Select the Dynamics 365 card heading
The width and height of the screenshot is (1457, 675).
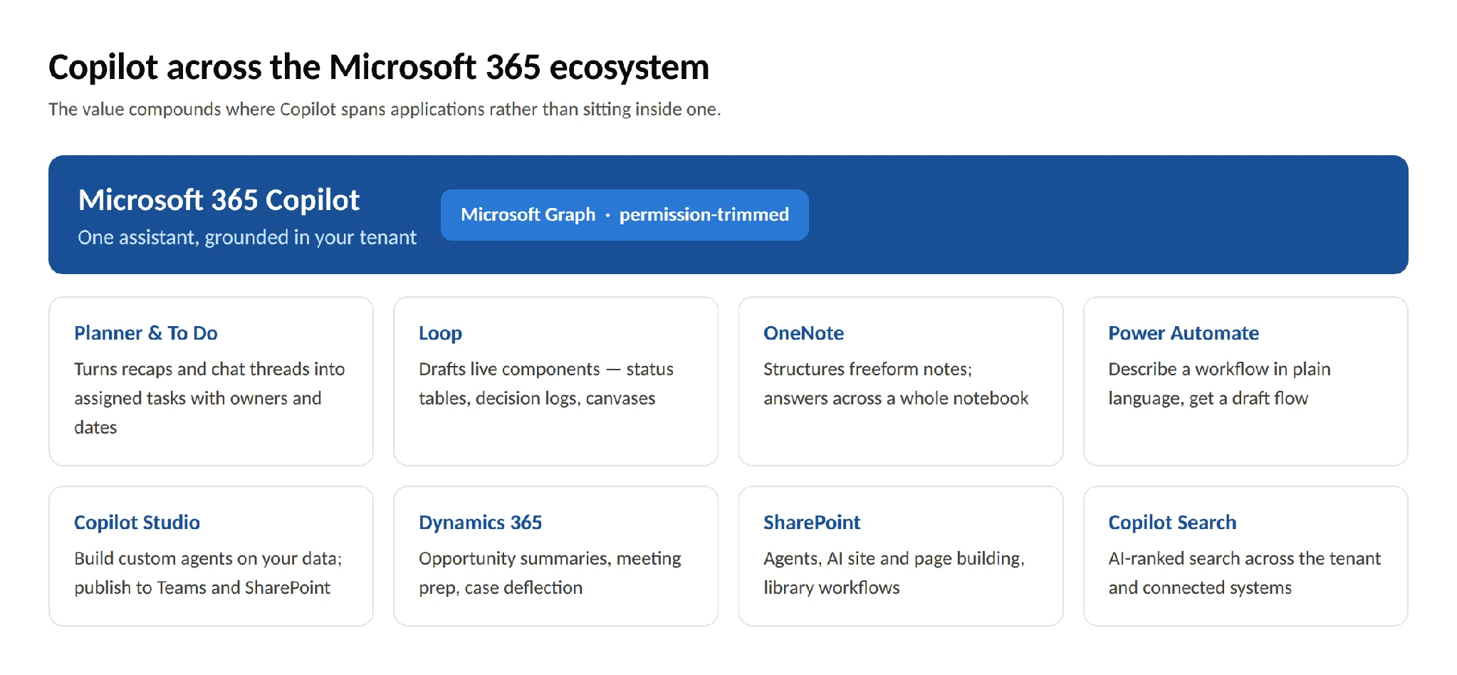tap(480, 523)
